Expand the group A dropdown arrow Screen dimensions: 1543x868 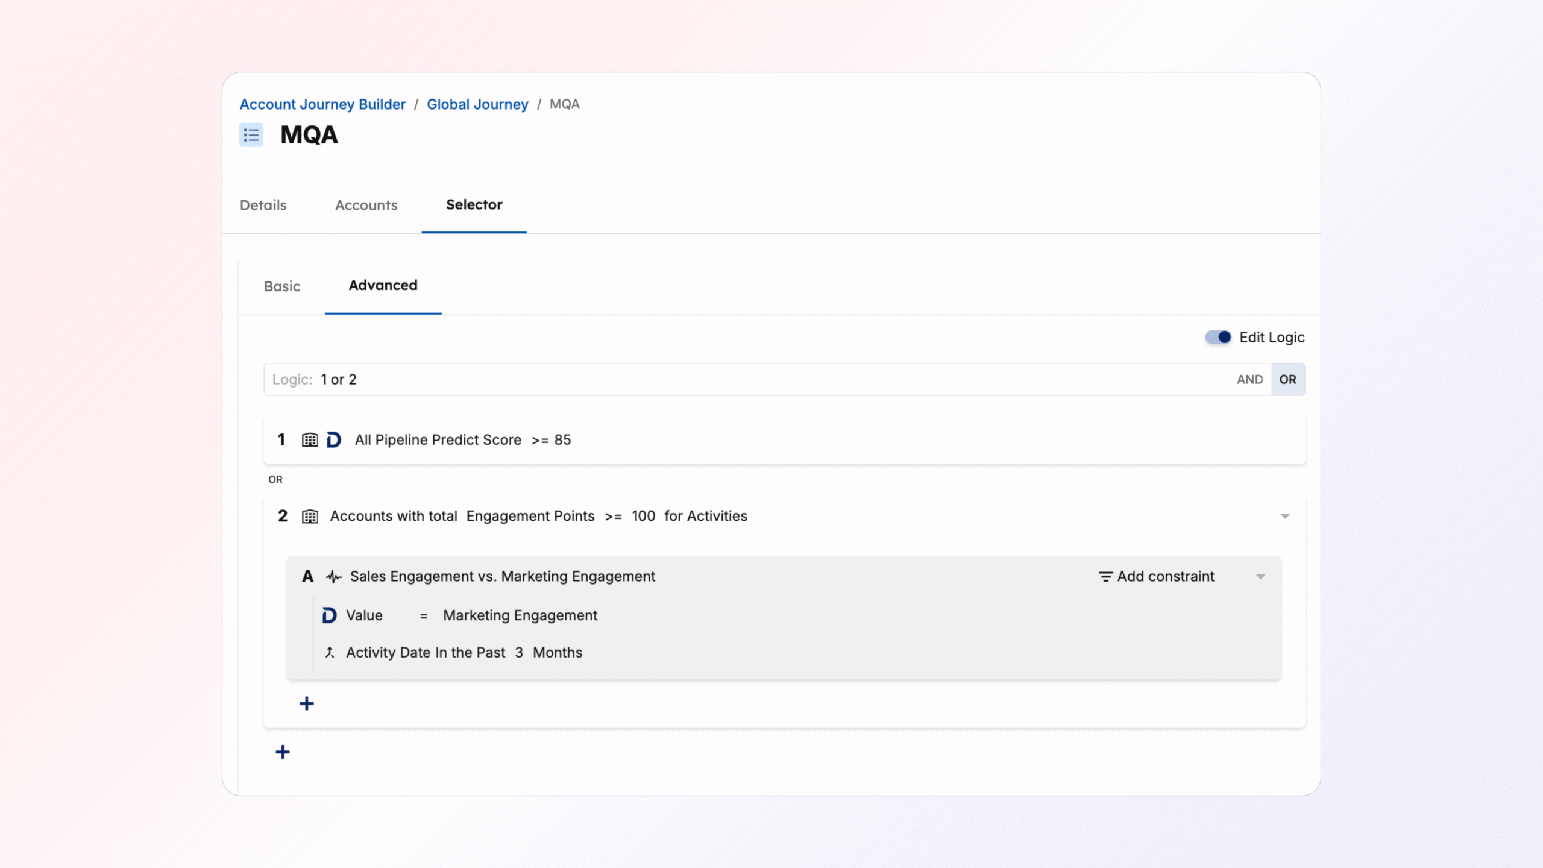[x=1260, y=577]
